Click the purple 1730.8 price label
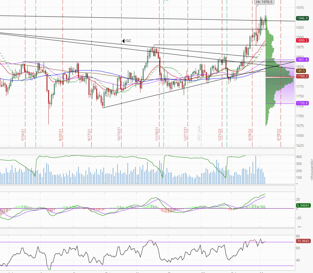The height and width of the screenshot is (273, 313). (302, 103)
